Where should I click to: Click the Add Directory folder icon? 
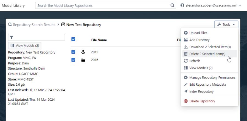coord(186,40)
